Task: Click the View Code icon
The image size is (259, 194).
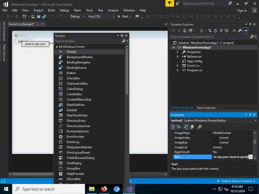Action: 234,31
